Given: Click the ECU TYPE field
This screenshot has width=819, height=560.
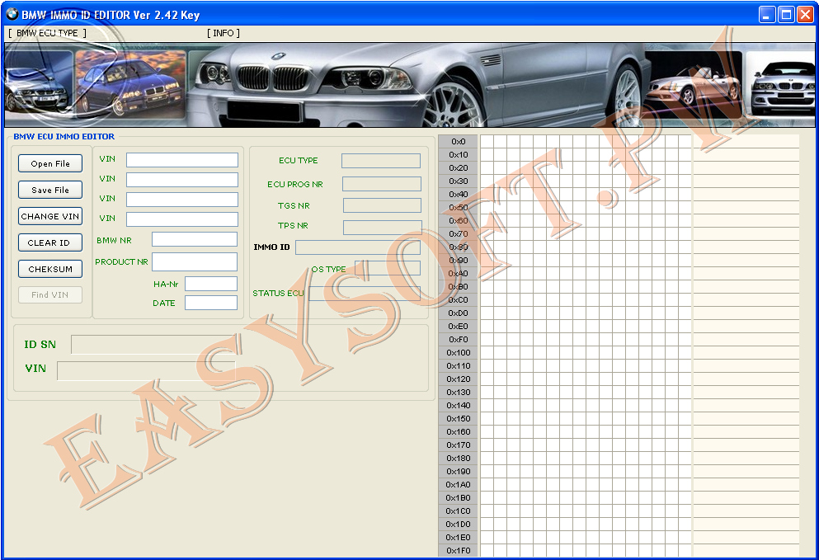Looking at the screenshot, I should (381, 161).
